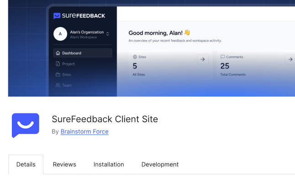Viewport: 295px width, 183px height.
Task: Click the '5' sites count
Action: click(x=135, y=66)
